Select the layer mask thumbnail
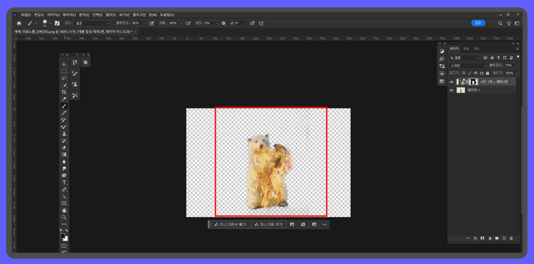Image resolution: width=534 pixels, height=264 pixels. [474, 82]
